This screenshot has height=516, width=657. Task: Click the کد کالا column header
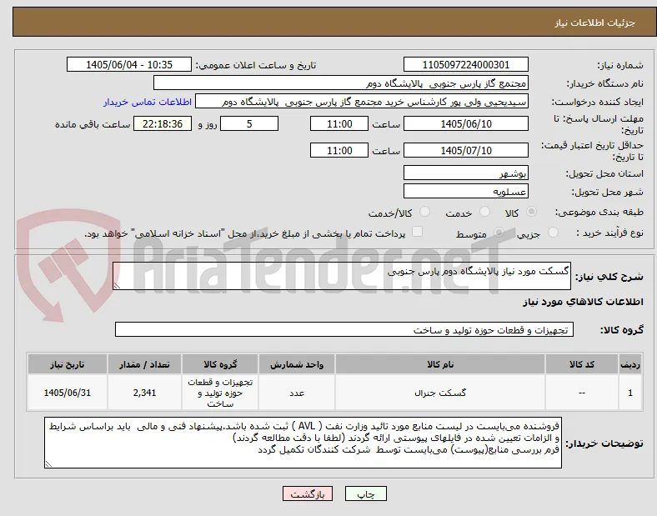(582, 364)
